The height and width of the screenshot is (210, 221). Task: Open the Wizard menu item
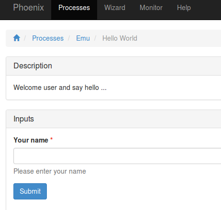pos(115,8)
